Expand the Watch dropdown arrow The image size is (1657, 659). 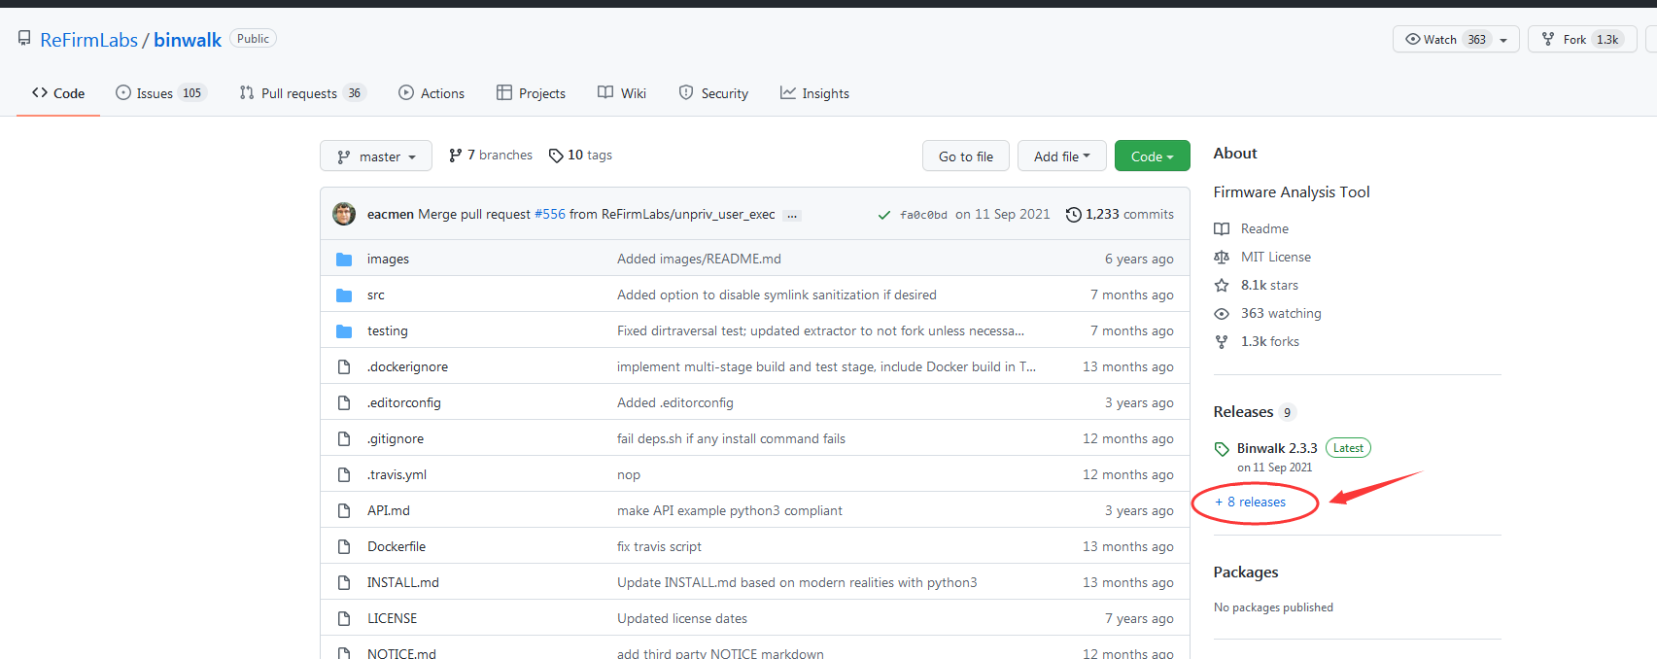pyautogui.click(x=1503, y=40)
